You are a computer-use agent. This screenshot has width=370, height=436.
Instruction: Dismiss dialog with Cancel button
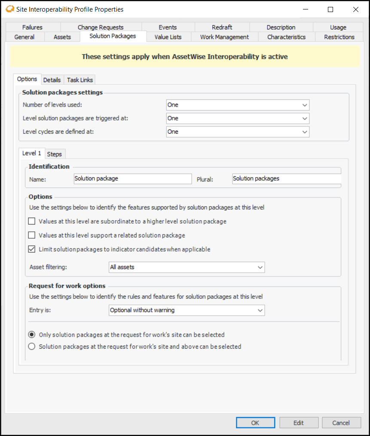[341, 423]
